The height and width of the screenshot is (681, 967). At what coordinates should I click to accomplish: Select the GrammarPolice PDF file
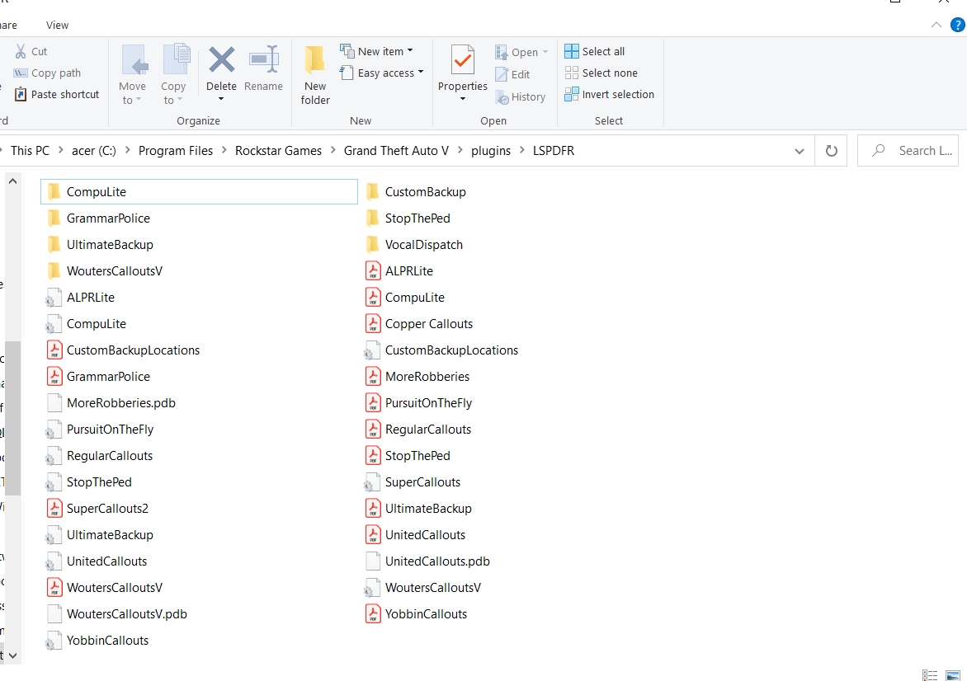click(x=99, y=377)
